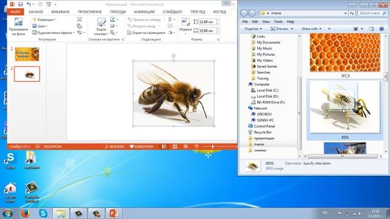
Task: Click the КОМЕНТАРИ comments button in status bar
Action: (x=142, y=147)
